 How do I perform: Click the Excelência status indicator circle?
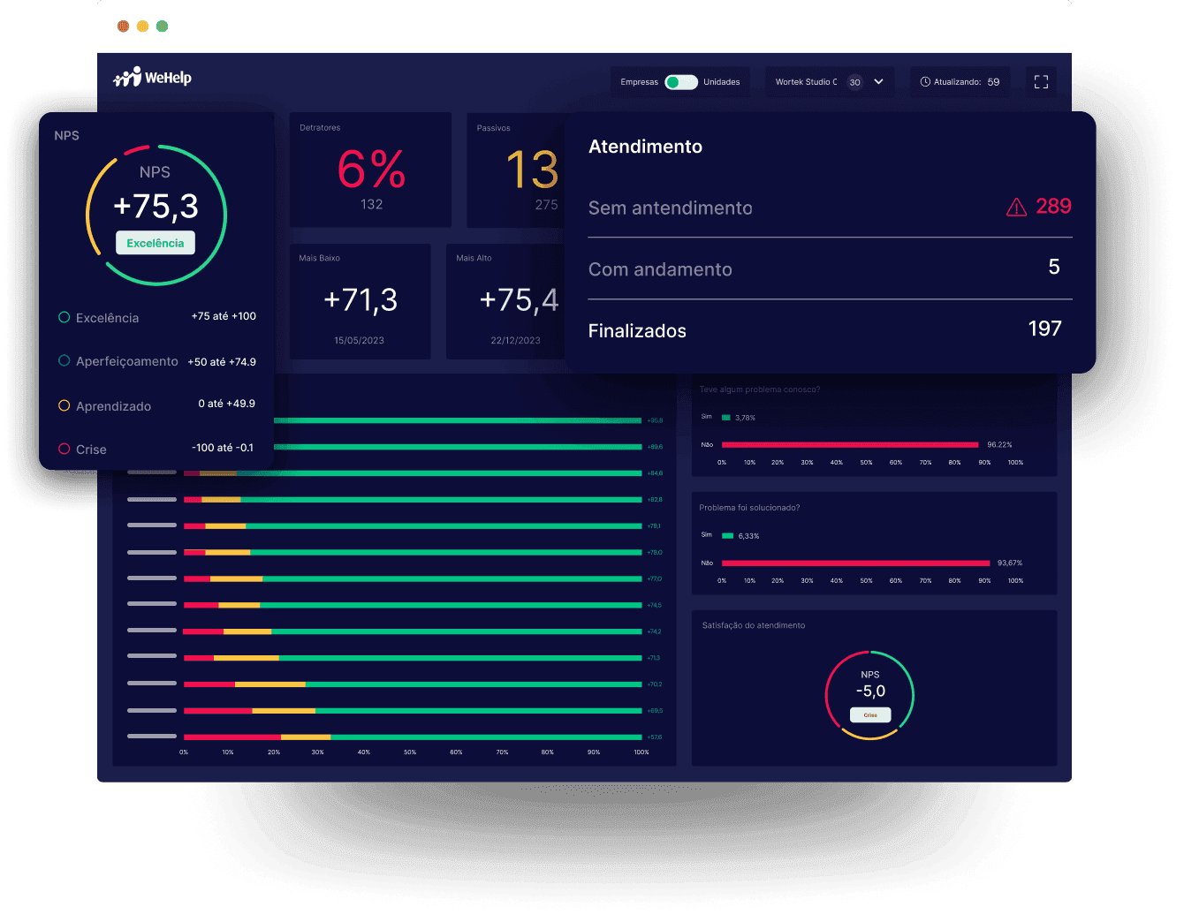pos(63,317)
